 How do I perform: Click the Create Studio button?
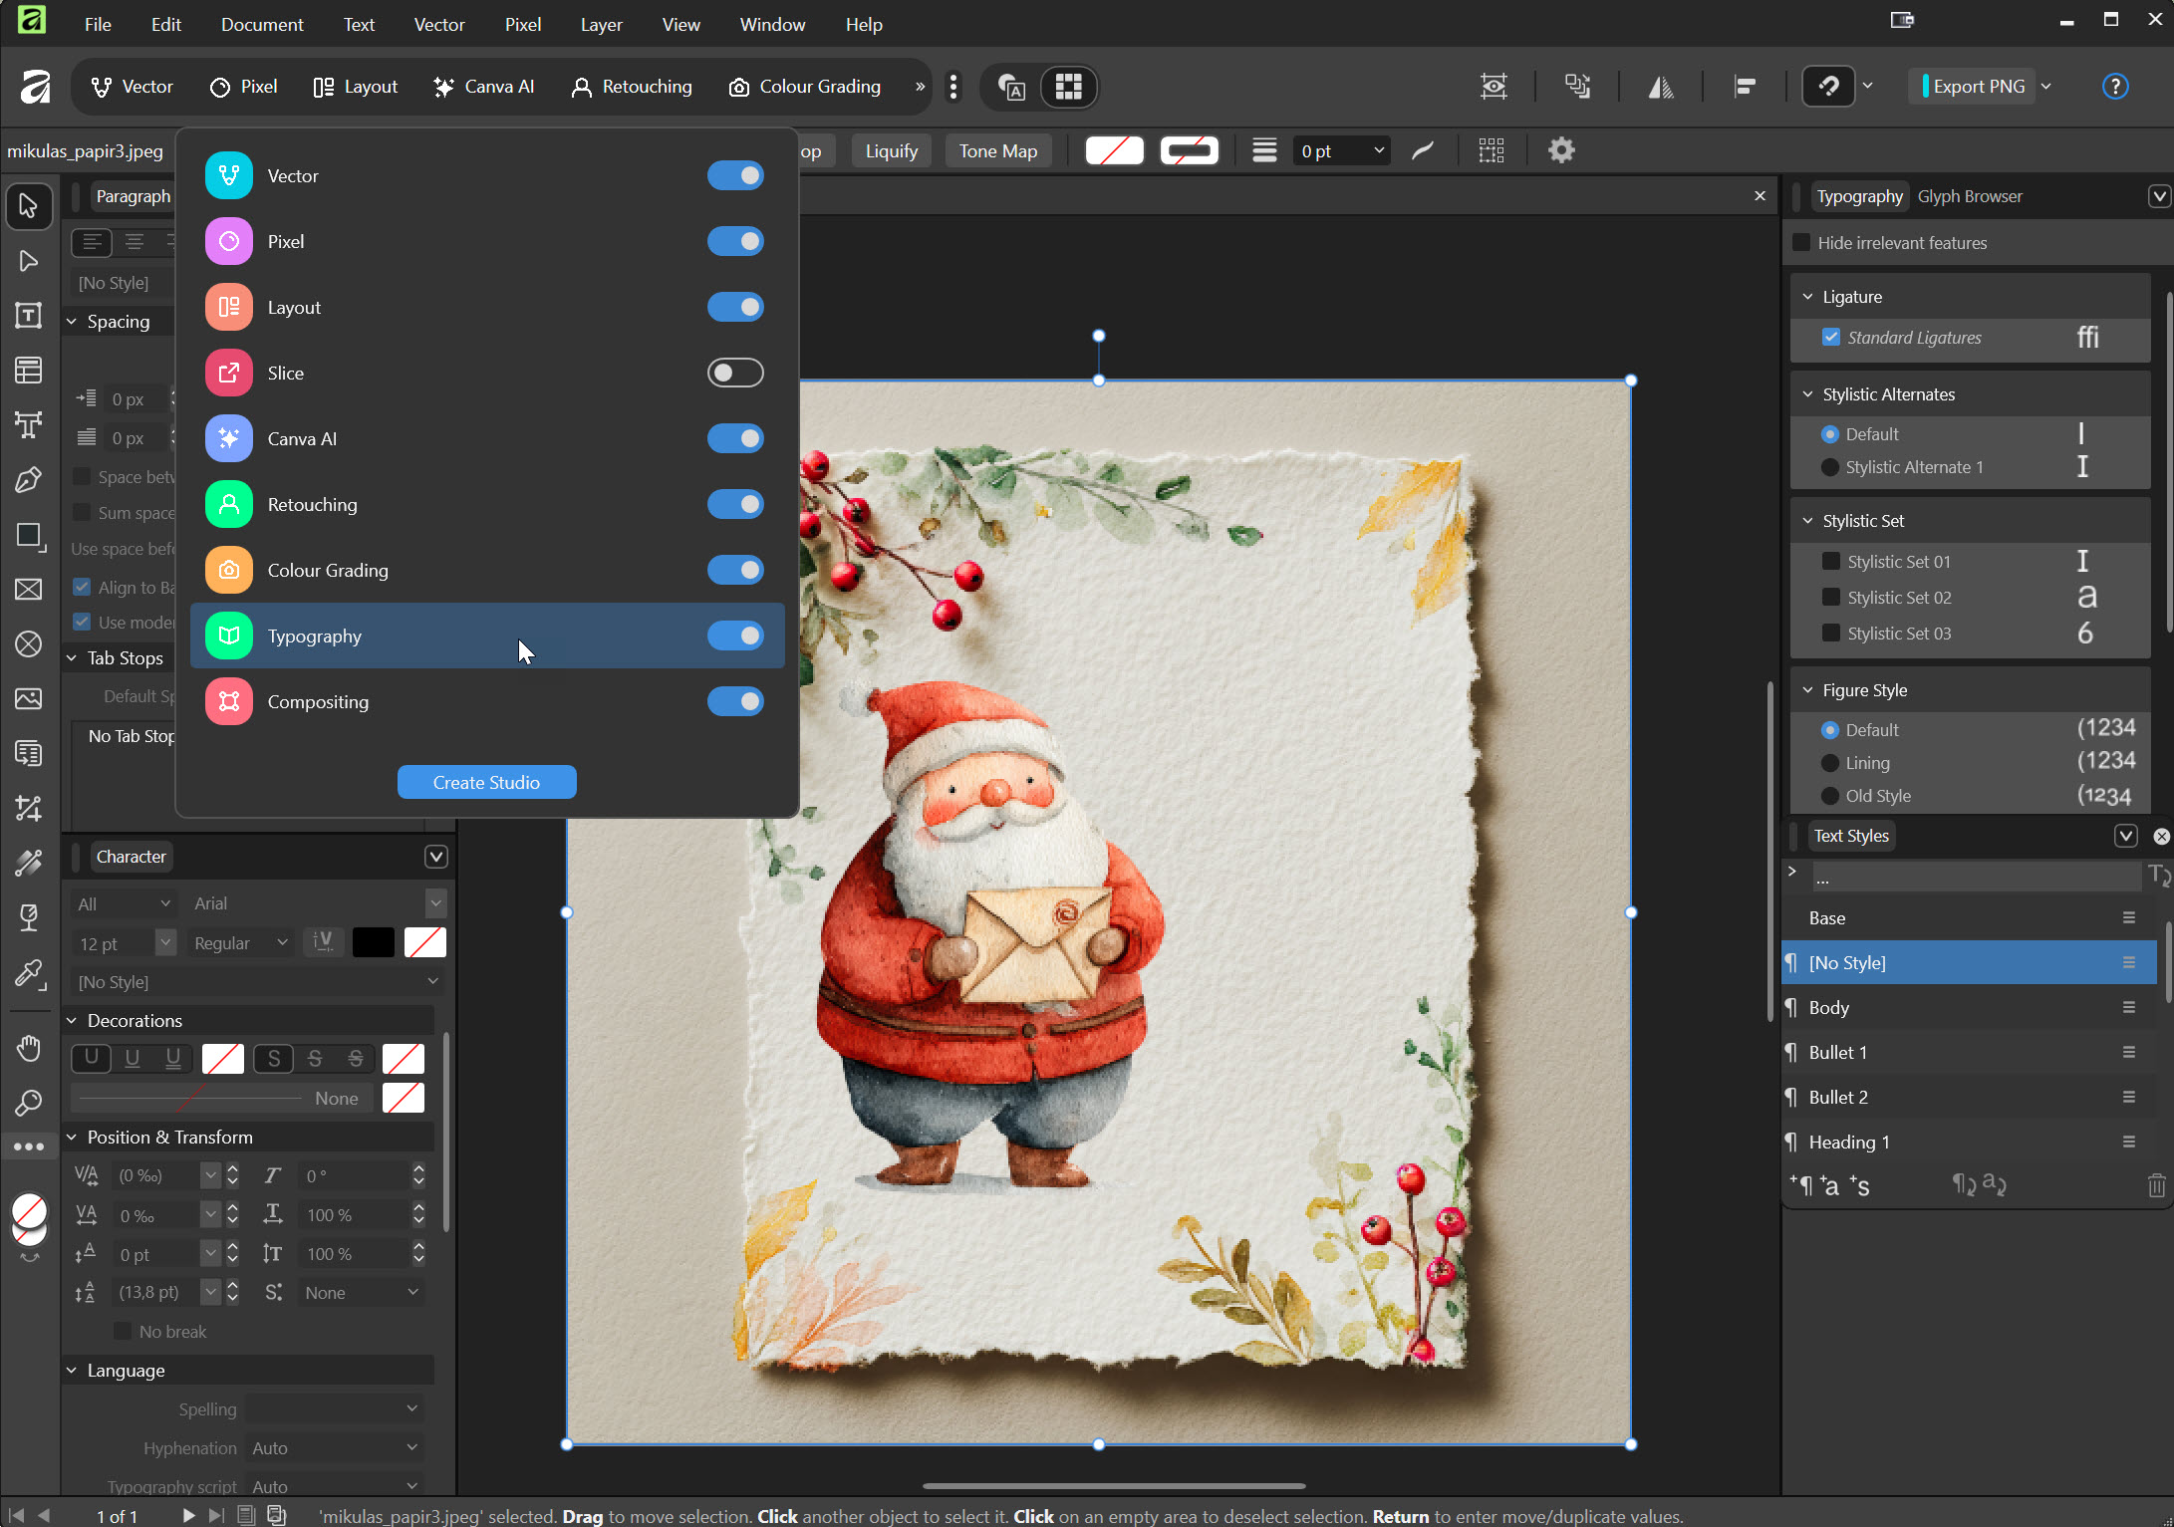486,782
